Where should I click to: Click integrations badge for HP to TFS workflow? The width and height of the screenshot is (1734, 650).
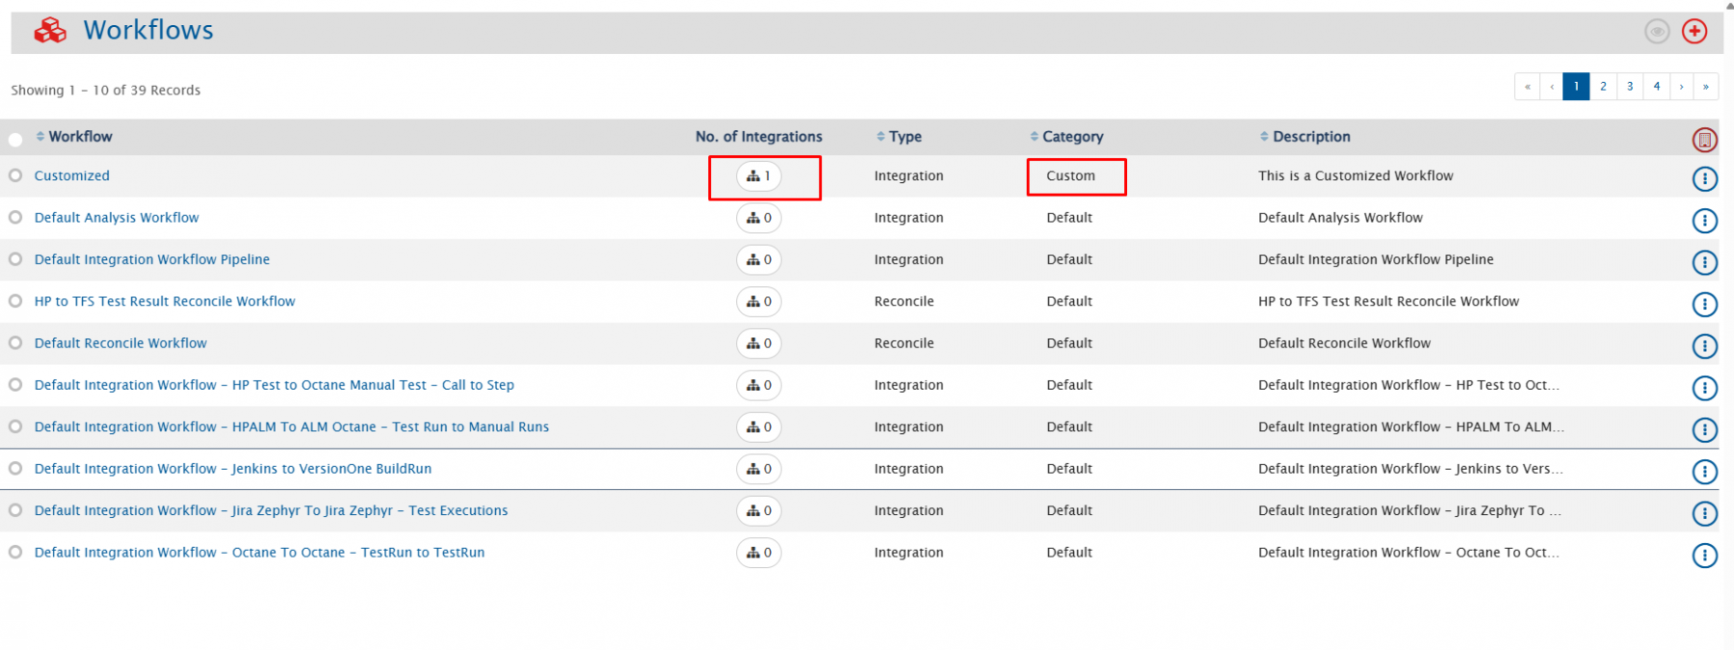coord(759,301)
